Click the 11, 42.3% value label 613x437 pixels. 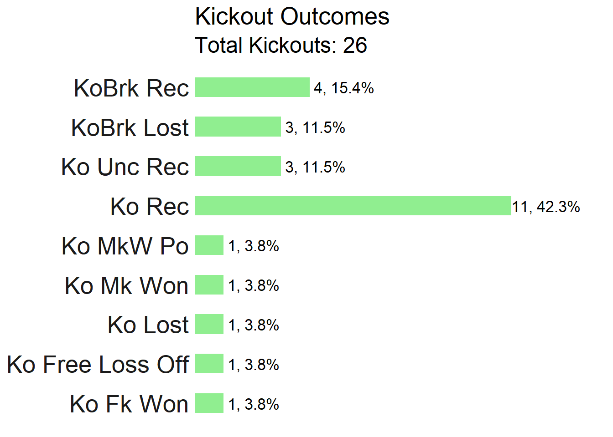pyautogui.click(x=546, y=207)
